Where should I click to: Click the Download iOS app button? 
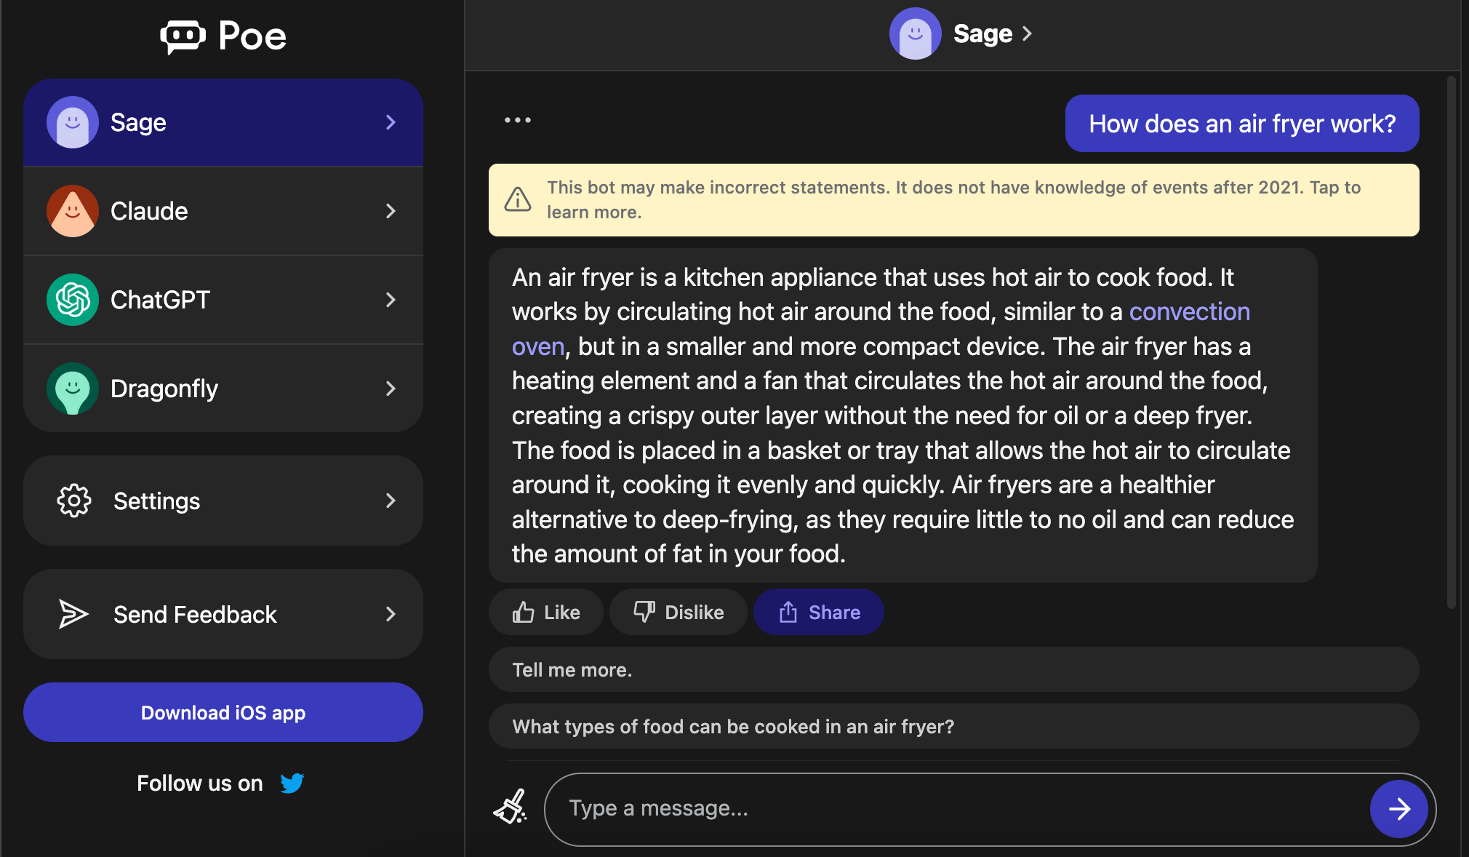coord(223,712)
